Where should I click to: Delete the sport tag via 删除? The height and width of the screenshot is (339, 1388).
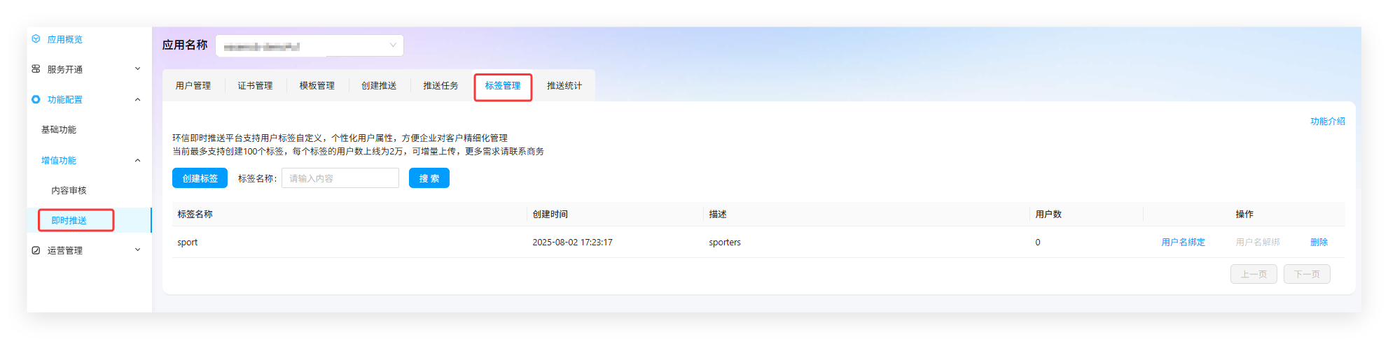(x=1319, y=243)
